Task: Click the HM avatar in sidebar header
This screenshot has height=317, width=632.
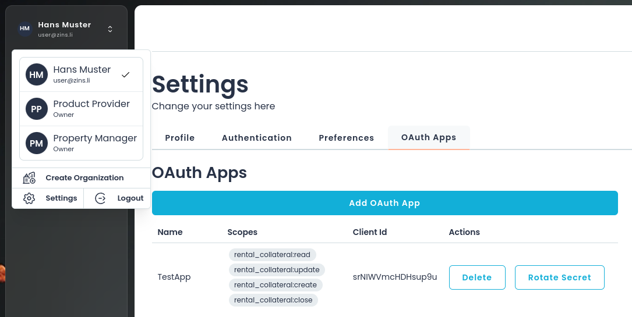Action: (24, 29)
